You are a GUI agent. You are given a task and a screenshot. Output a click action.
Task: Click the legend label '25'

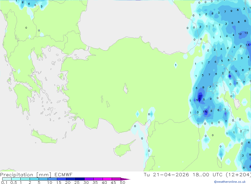click(x=77, y=182)
